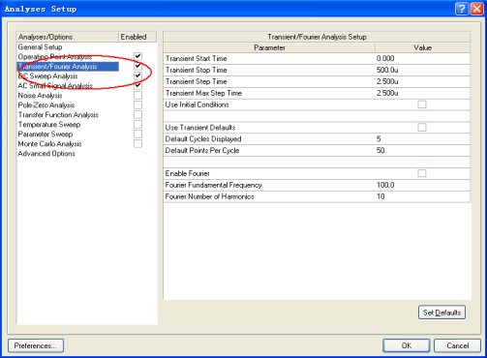
Task: Check the Use Initial Conditions box
Action: coord(422,104)
